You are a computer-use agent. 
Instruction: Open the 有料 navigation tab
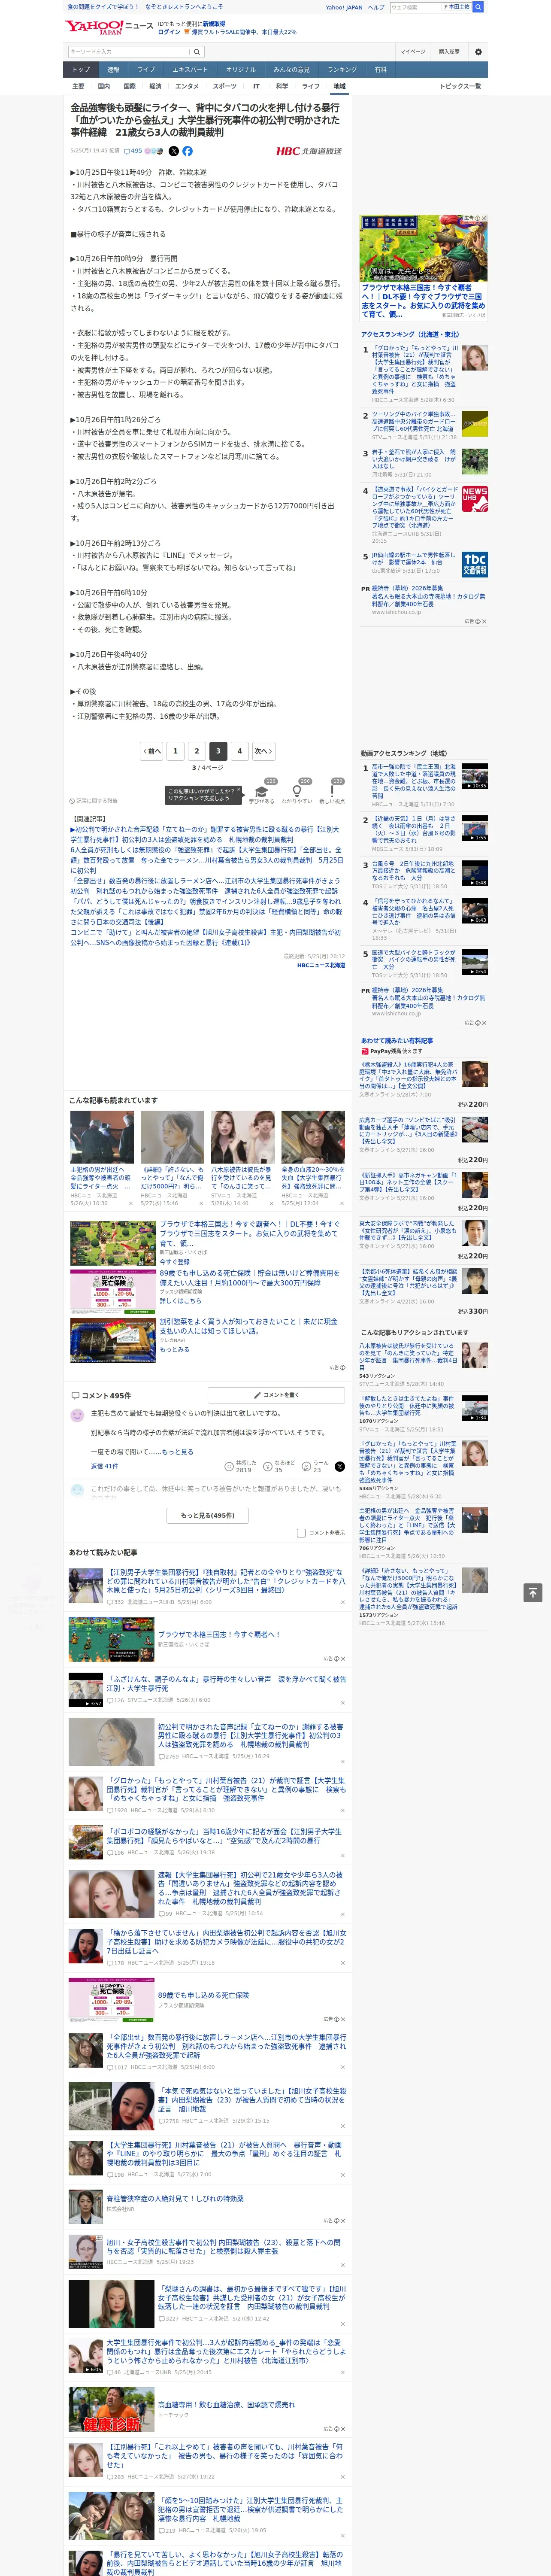pos(380,70)
